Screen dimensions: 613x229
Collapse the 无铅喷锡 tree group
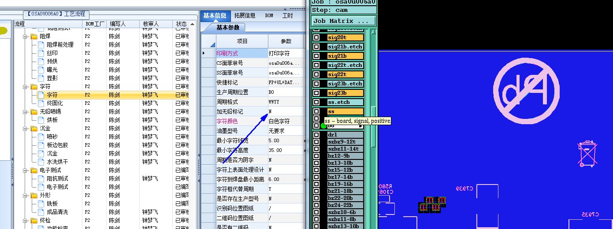tap(26, 112)
